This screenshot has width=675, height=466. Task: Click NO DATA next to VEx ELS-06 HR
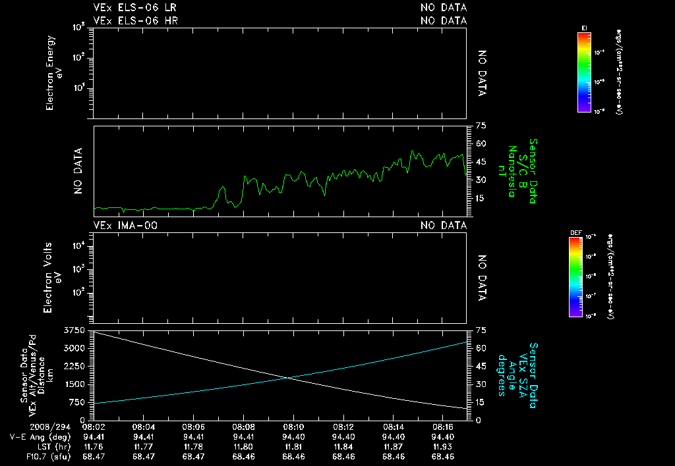pos(444,20)
